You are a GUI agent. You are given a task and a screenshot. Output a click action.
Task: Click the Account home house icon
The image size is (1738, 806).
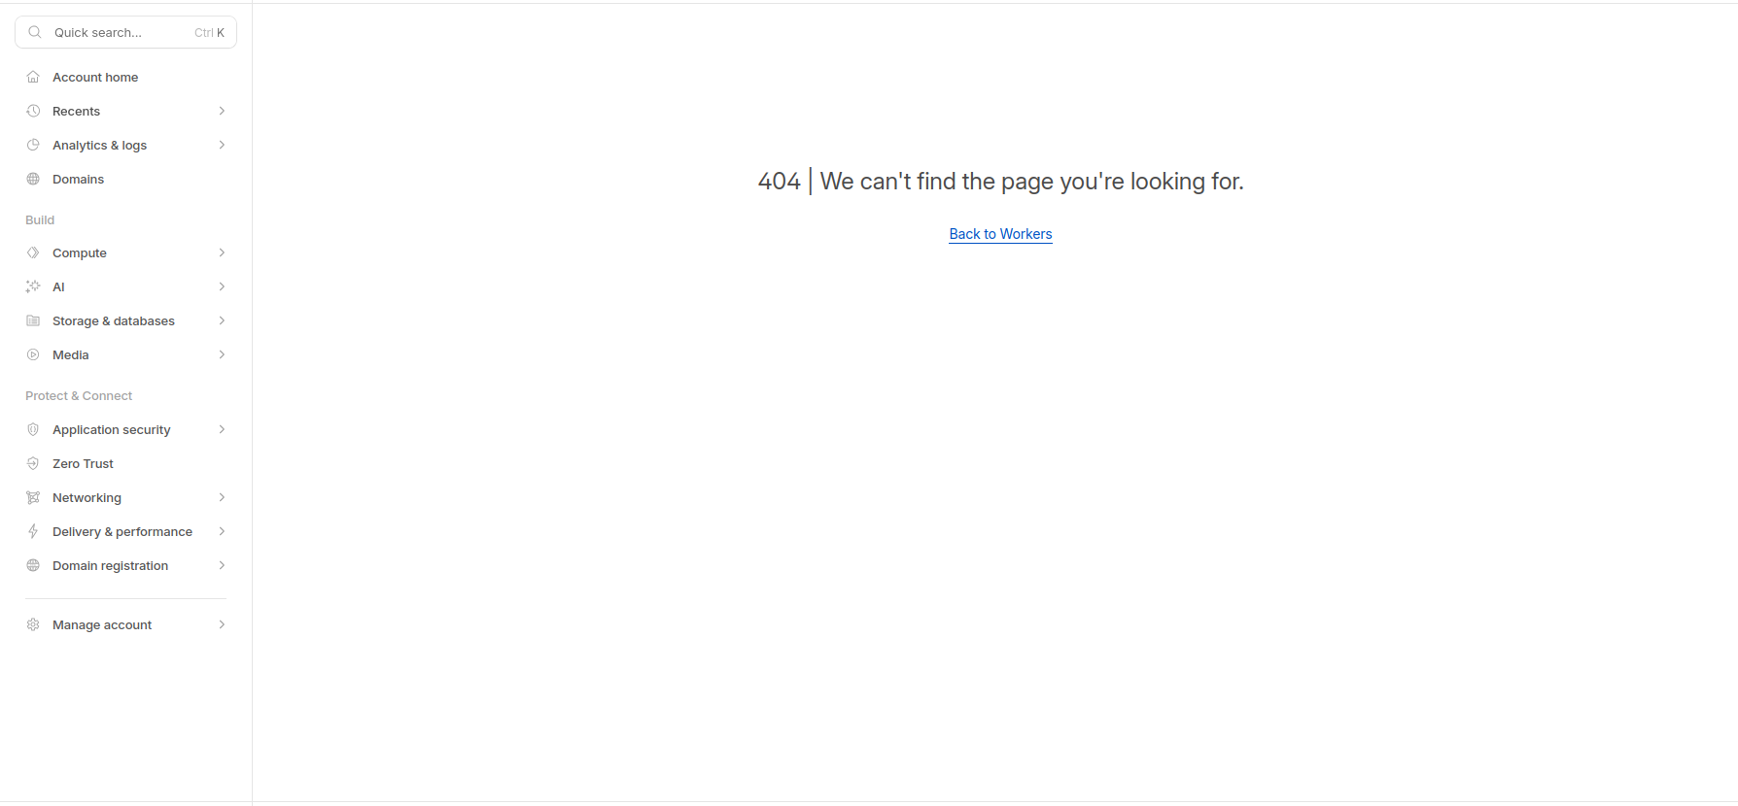click(33, 78)
